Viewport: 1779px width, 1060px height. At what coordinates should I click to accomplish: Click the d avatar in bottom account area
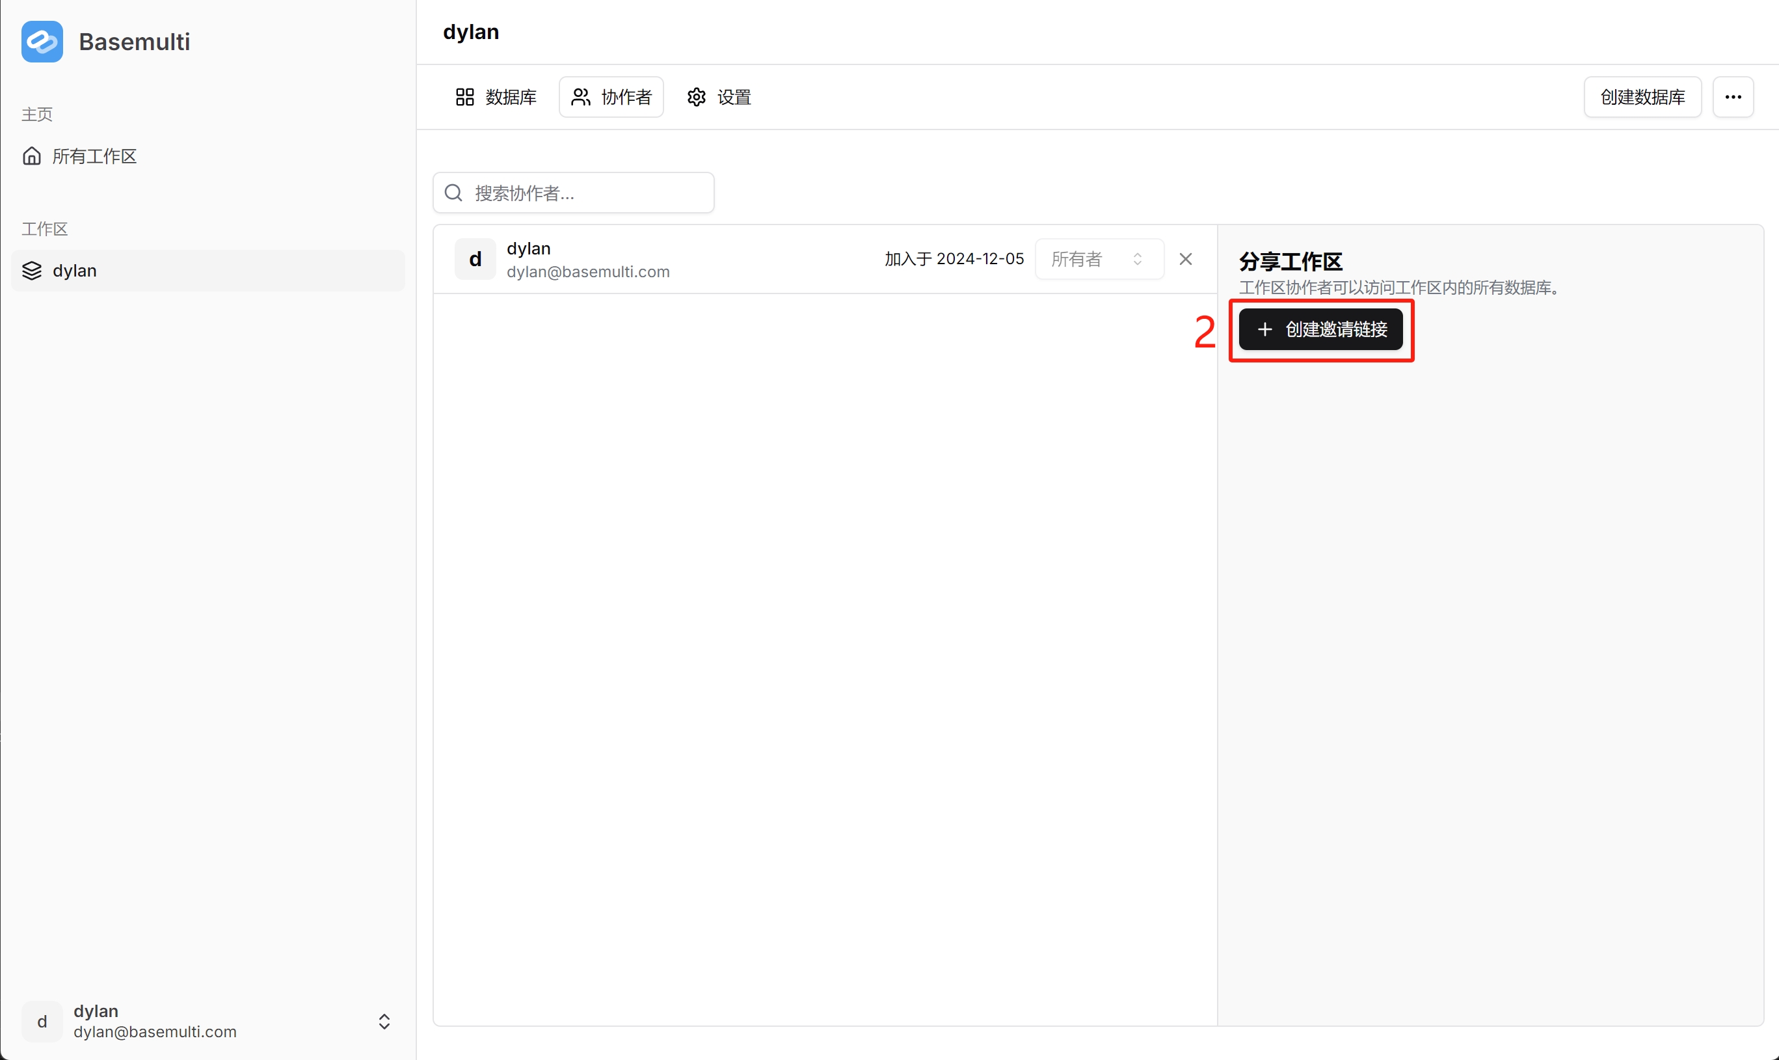pyautogui.click(x=42, y=1022)
